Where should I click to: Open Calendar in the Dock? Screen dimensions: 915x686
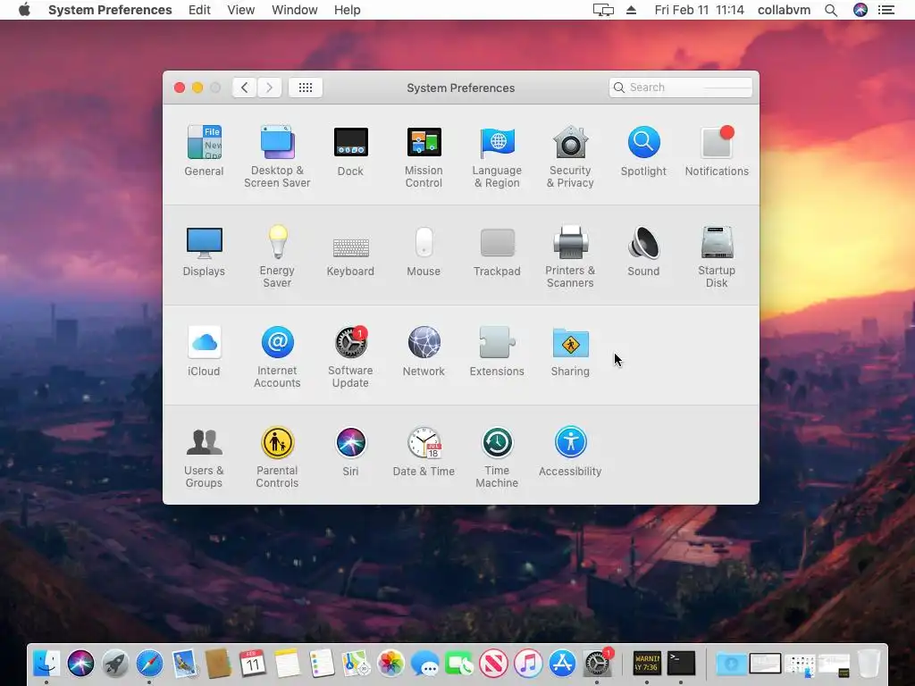point(253,664)
